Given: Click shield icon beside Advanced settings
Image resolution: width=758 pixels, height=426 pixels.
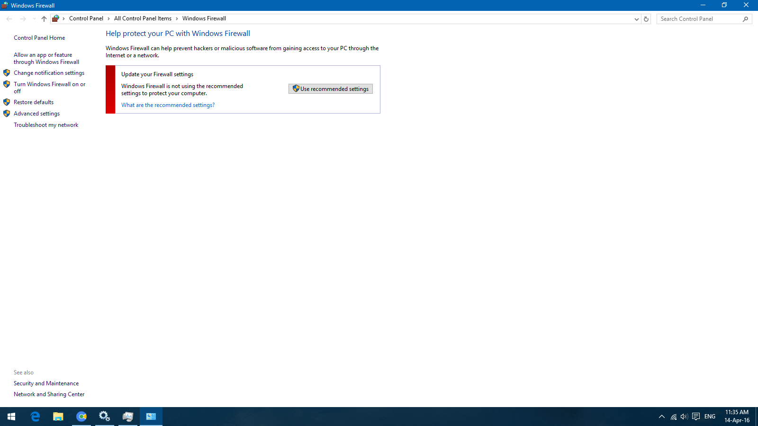Looking at the screenshot, I should tap(7, 114).
